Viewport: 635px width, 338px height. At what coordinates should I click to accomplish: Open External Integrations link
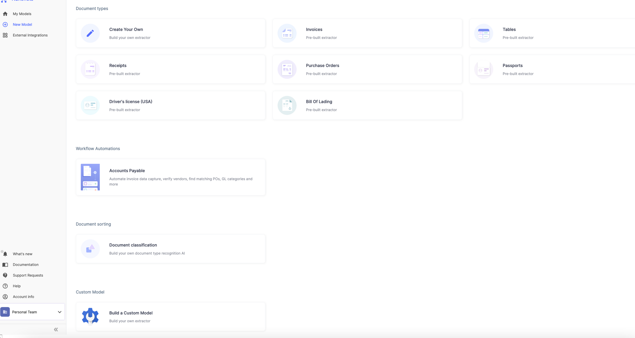[30, 35]
